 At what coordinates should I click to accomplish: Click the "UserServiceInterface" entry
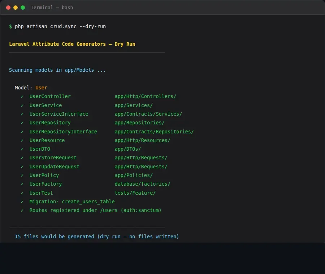[59, 114]
